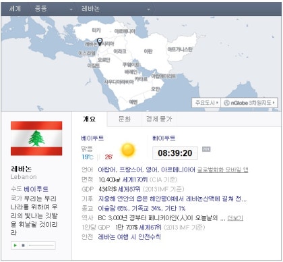Click the 레바논 여행 시 안전수칙 link
The height and width of the screenshot is (262, 283).
(x=129, y=237)
